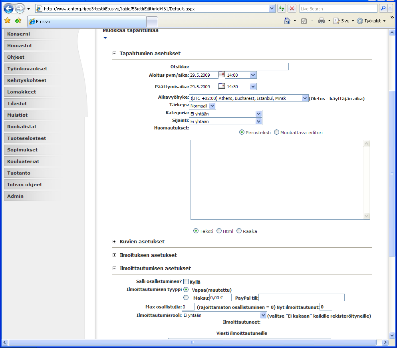
Task: Open the recent pages dropdown arrow
Action: (29, 9)
